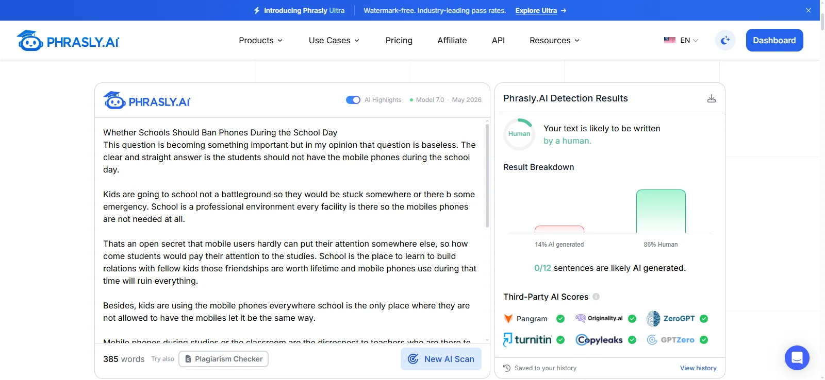Expand the Resources dropdown menu
The image size is (825, 380).
point(555,40)
